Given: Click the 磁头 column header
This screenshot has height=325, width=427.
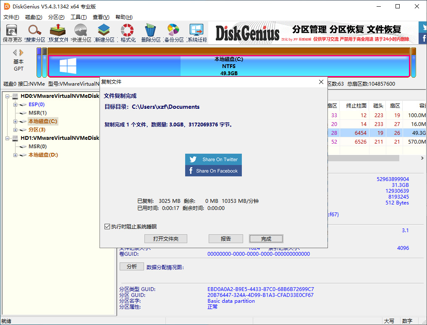Looking at the screenshot, I should click(x=378, y=106).
